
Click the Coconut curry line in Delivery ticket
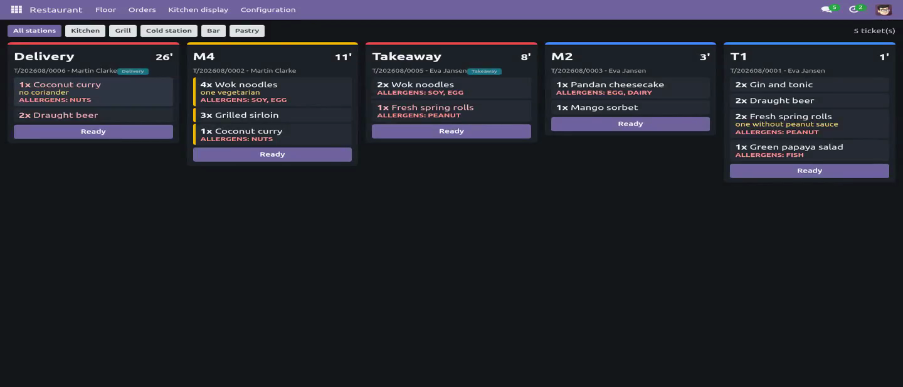[x=93, y=92]
